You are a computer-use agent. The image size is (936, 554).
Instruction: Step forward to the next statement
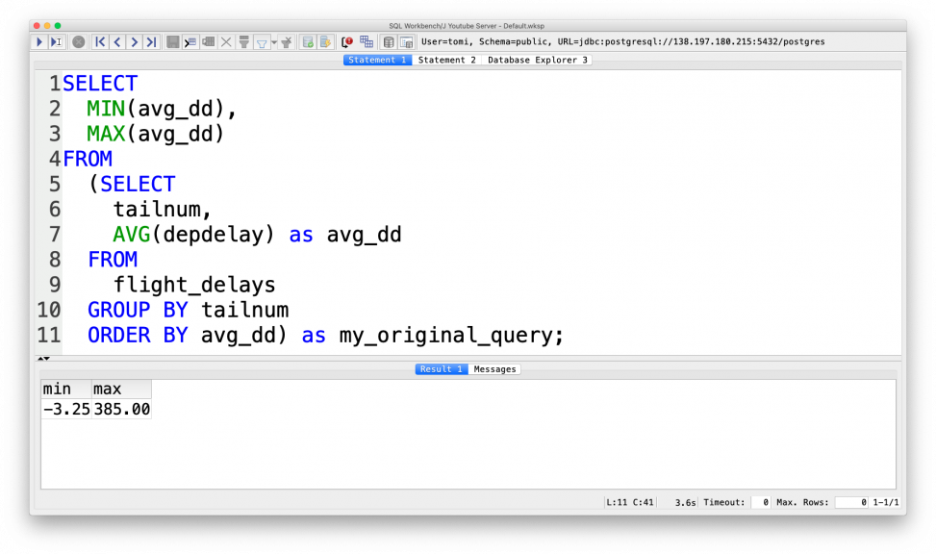(136, 41)
